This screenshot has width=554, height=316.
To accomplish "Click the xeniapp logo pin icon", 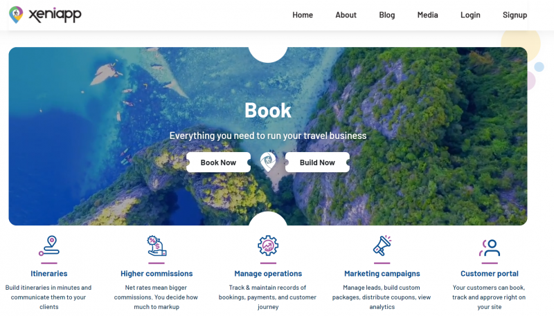I will 16,15.
